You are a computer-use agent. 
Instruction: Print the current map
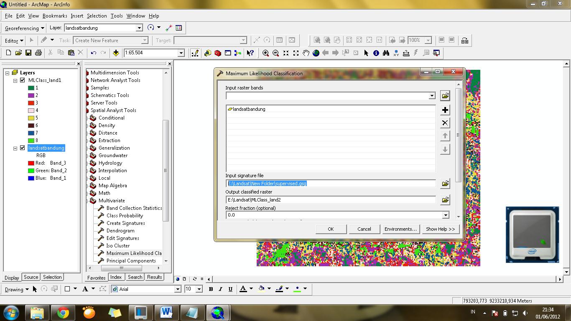tap(38, 53)
